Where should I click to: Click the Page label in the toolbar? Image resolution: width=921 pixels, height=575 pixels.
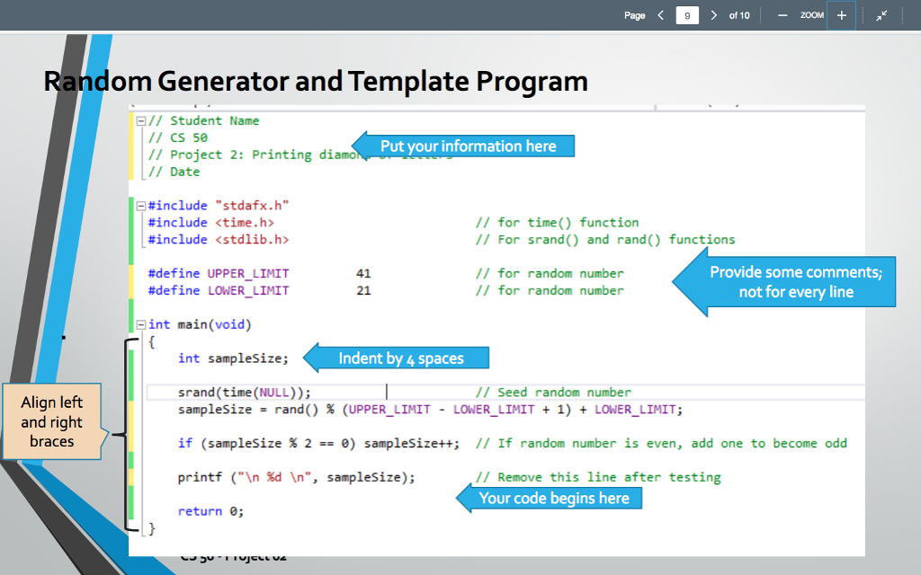634,15
